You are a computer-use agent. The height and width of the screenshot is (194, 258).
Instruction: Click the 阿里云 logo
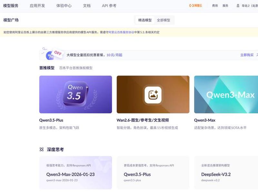point(196,5)
